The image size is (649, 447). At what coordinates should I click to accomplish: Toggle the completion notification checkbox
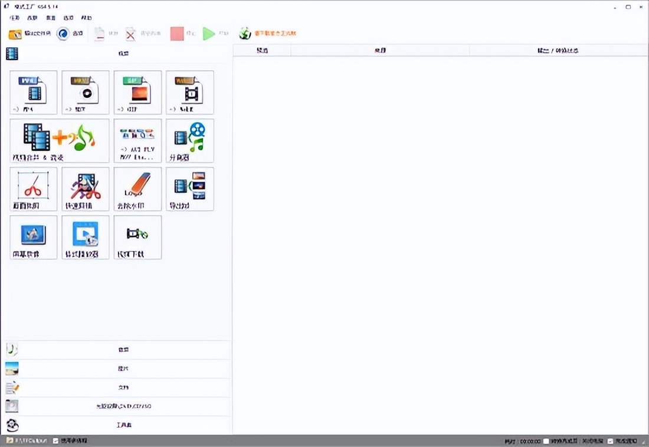(x=611, y=441)
